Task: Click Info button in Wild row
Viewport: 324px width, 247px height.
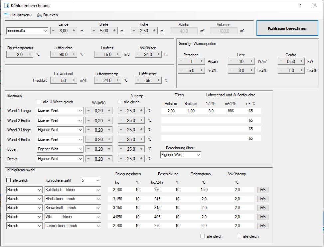Action: tap(263, 217)
